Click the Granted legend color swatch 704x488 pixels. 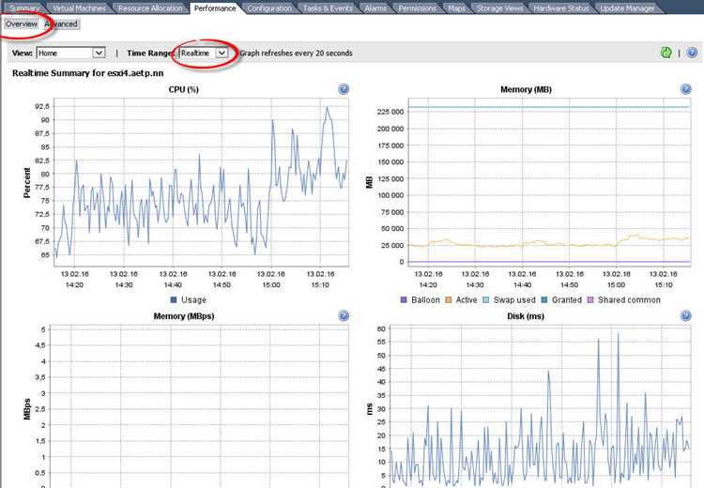544,299
